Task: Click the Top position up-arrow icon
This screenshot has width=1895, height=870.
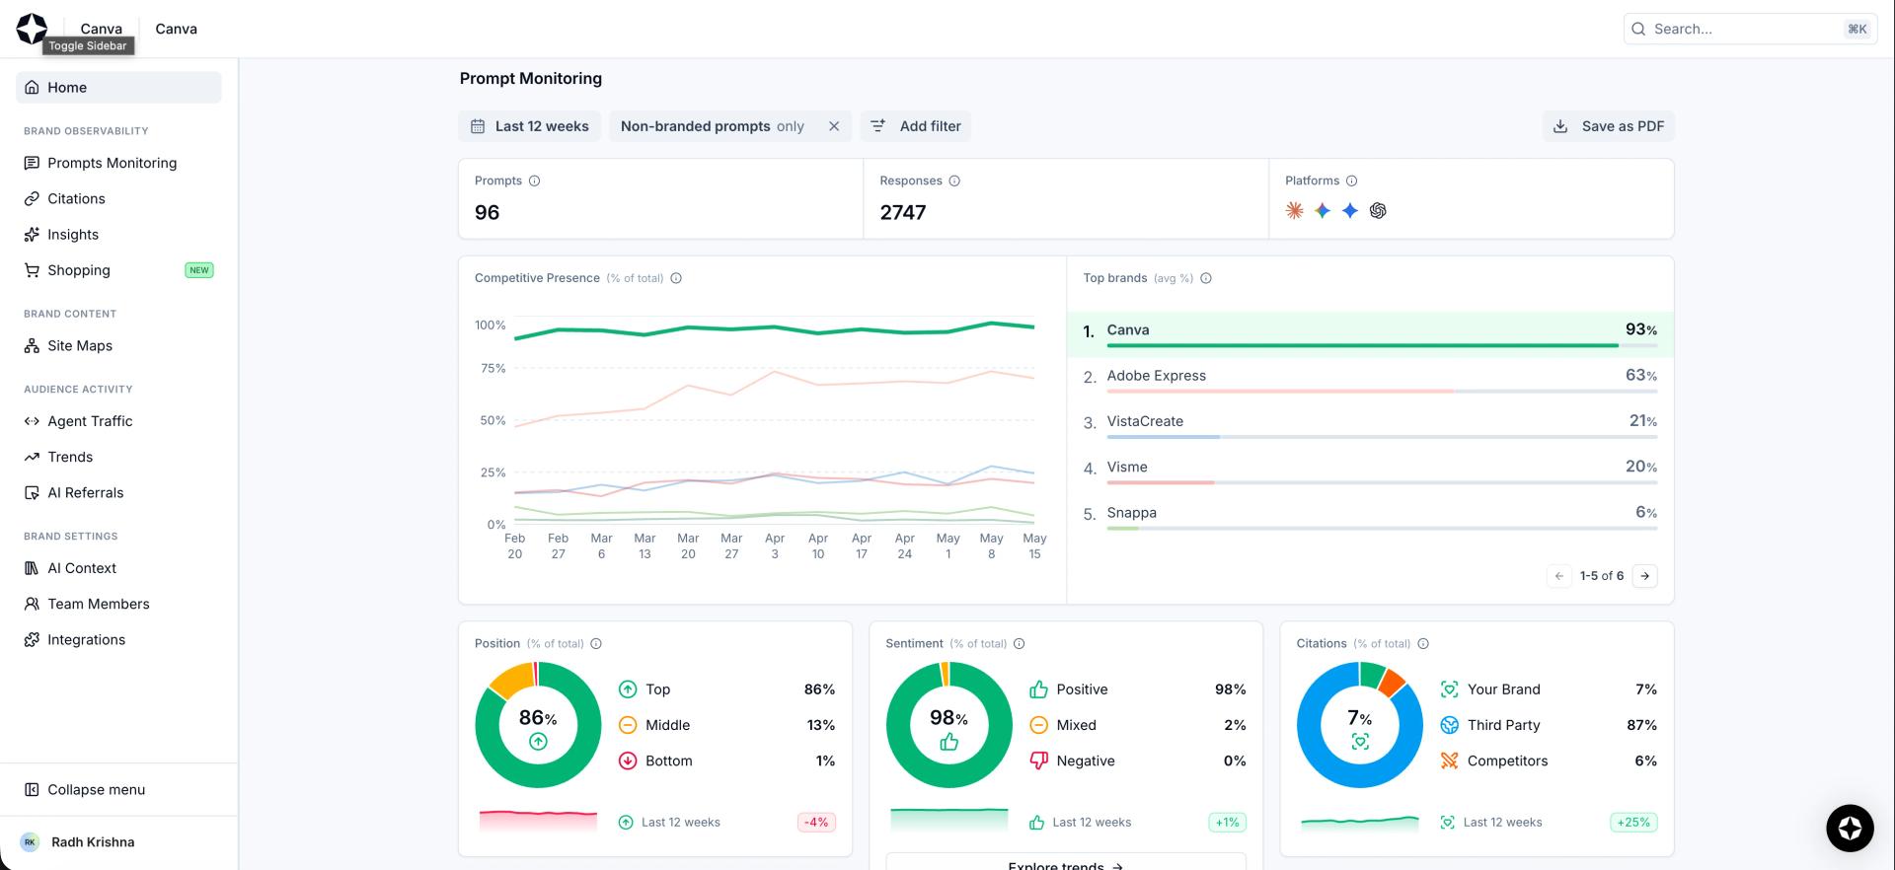Action: (x=628, y=689)
